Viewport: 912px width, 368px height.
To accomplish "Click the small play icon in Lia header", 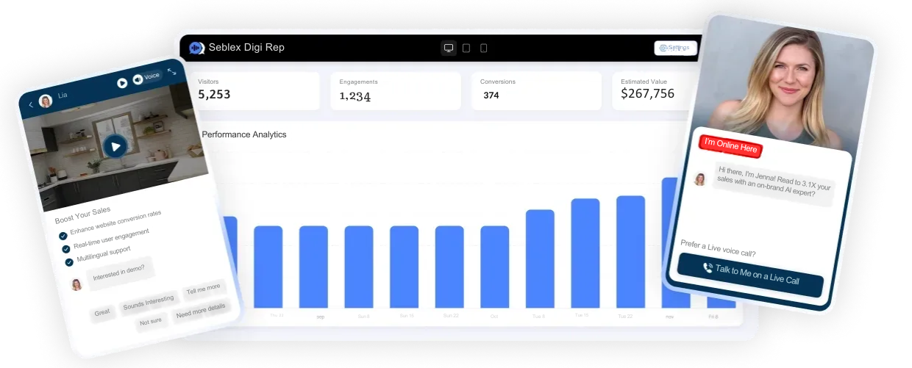I will pos(122,83).
